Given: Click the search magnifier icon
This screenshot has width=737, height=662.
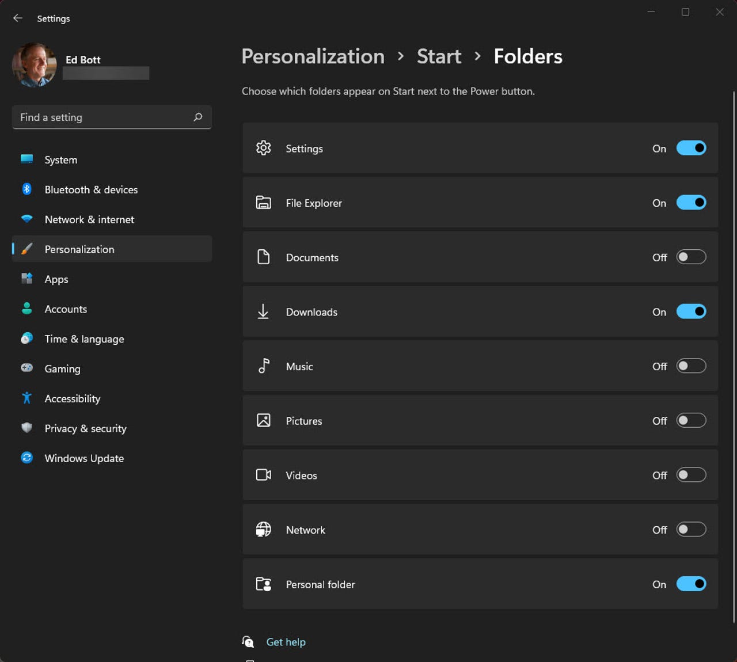Looking at the screenshot, I should pyautogui.click(x=198, y=117).
